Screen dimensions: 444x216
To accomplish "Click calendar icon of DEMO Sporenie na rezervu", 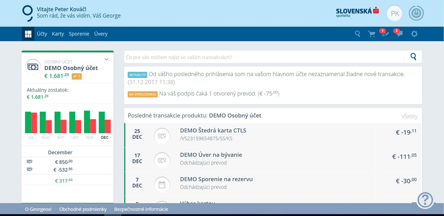I will pyautogui.click(x=162, y=184).
